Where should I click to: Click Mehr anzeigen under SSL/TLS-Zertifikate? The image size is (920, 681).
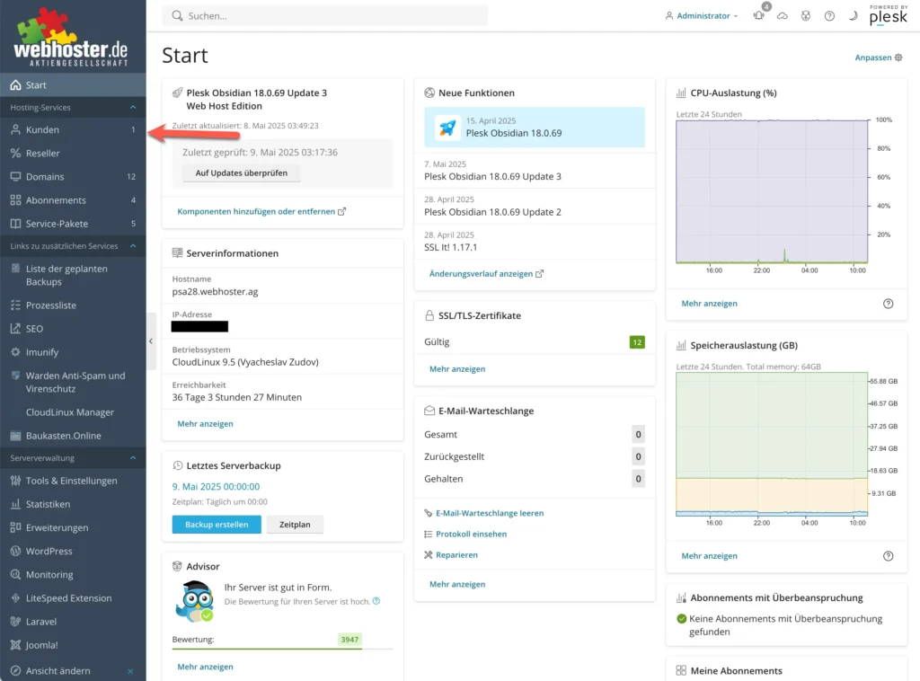[x=457, y=369]
